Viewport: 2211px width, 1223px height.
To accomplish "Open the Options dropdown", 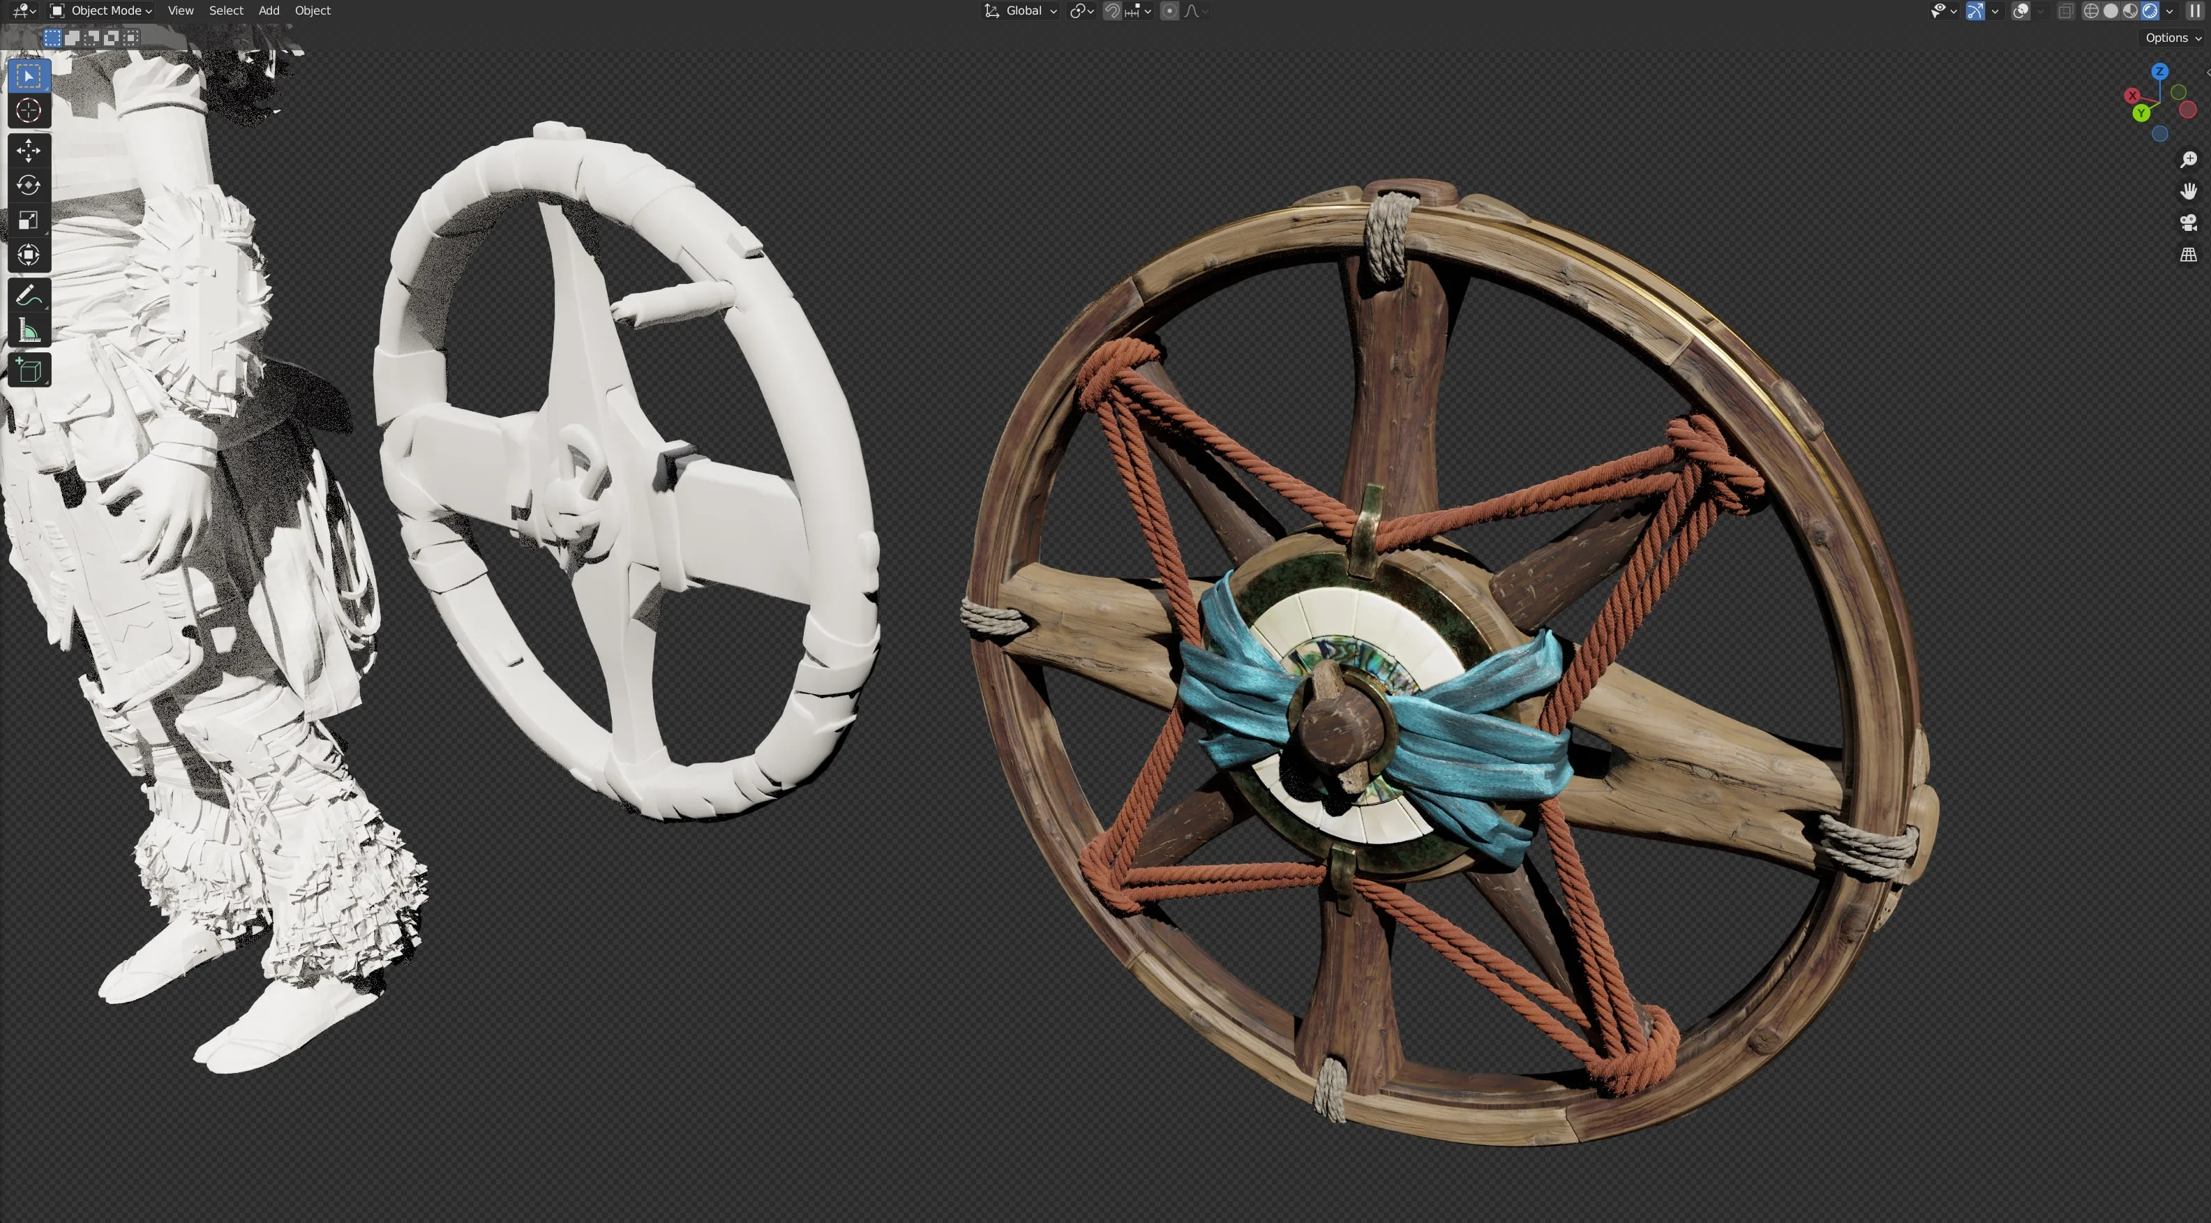I will (2173, 38).
